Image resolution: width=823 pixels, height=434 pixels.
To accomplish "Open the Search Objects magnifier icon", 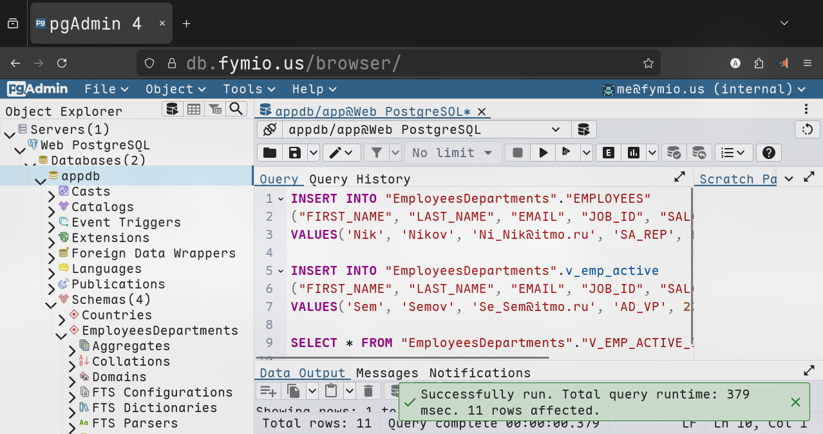I will 236,109.
